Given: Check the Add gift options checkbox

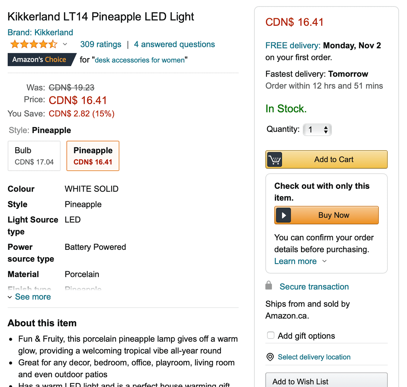Looking at the screenshot, I should [271, 335].
